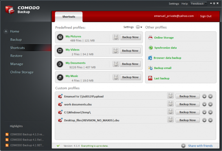Click the My Pictures profile icon
The image size is (222, 151).
[60, 37]
